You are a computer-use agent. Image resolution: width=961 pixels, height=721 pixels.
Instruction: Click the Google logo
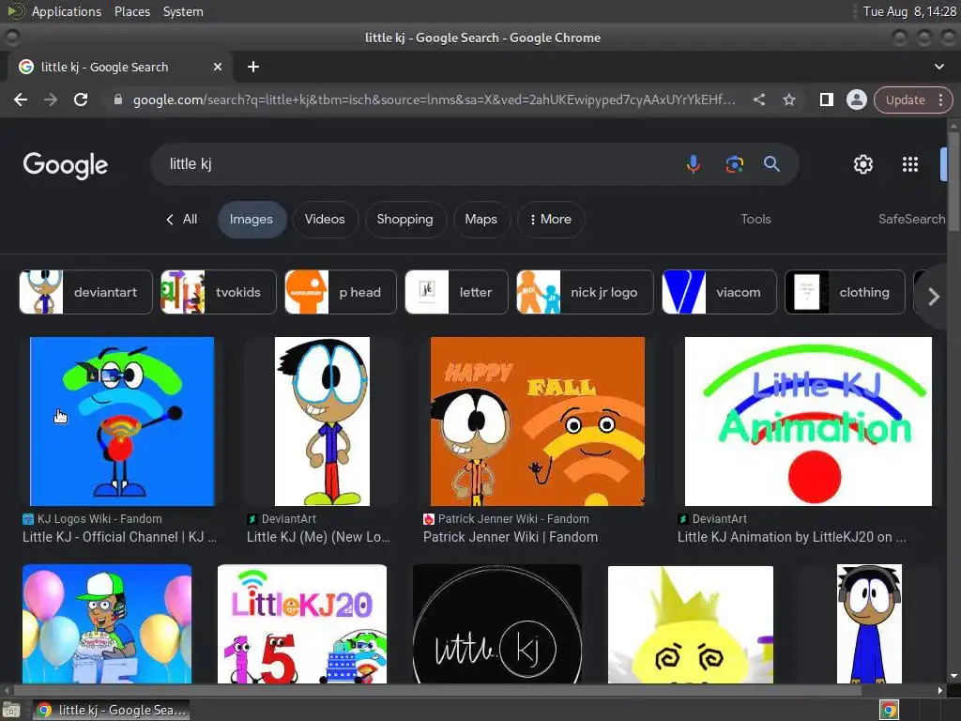pos(66,164)
